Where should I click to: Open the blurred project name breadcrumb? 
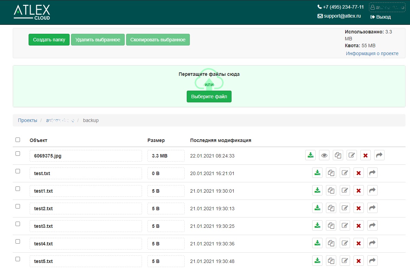click(60, 120)
